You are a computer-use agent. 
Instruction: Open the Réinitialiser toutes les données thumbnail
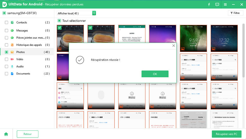(224, 120)
